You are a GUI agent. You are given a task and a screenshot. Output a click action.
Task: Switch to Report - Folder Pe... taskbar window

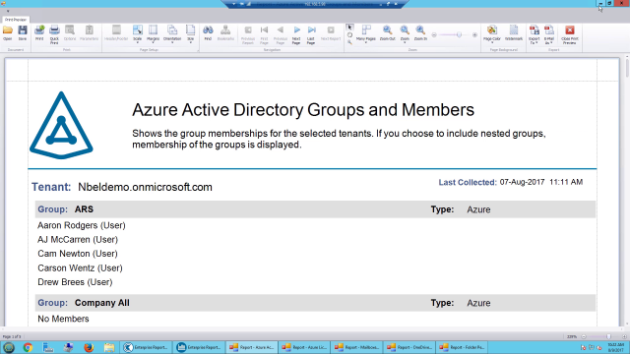[x=462, y=347]
